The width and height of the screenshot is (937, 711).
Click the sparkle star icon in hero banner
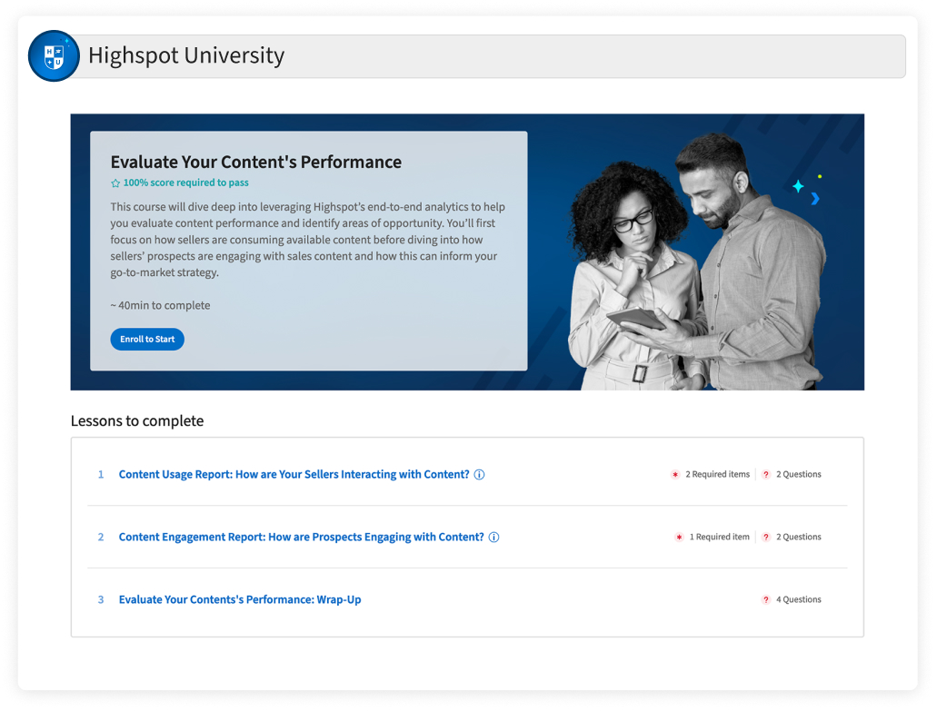tap(798, 186)
